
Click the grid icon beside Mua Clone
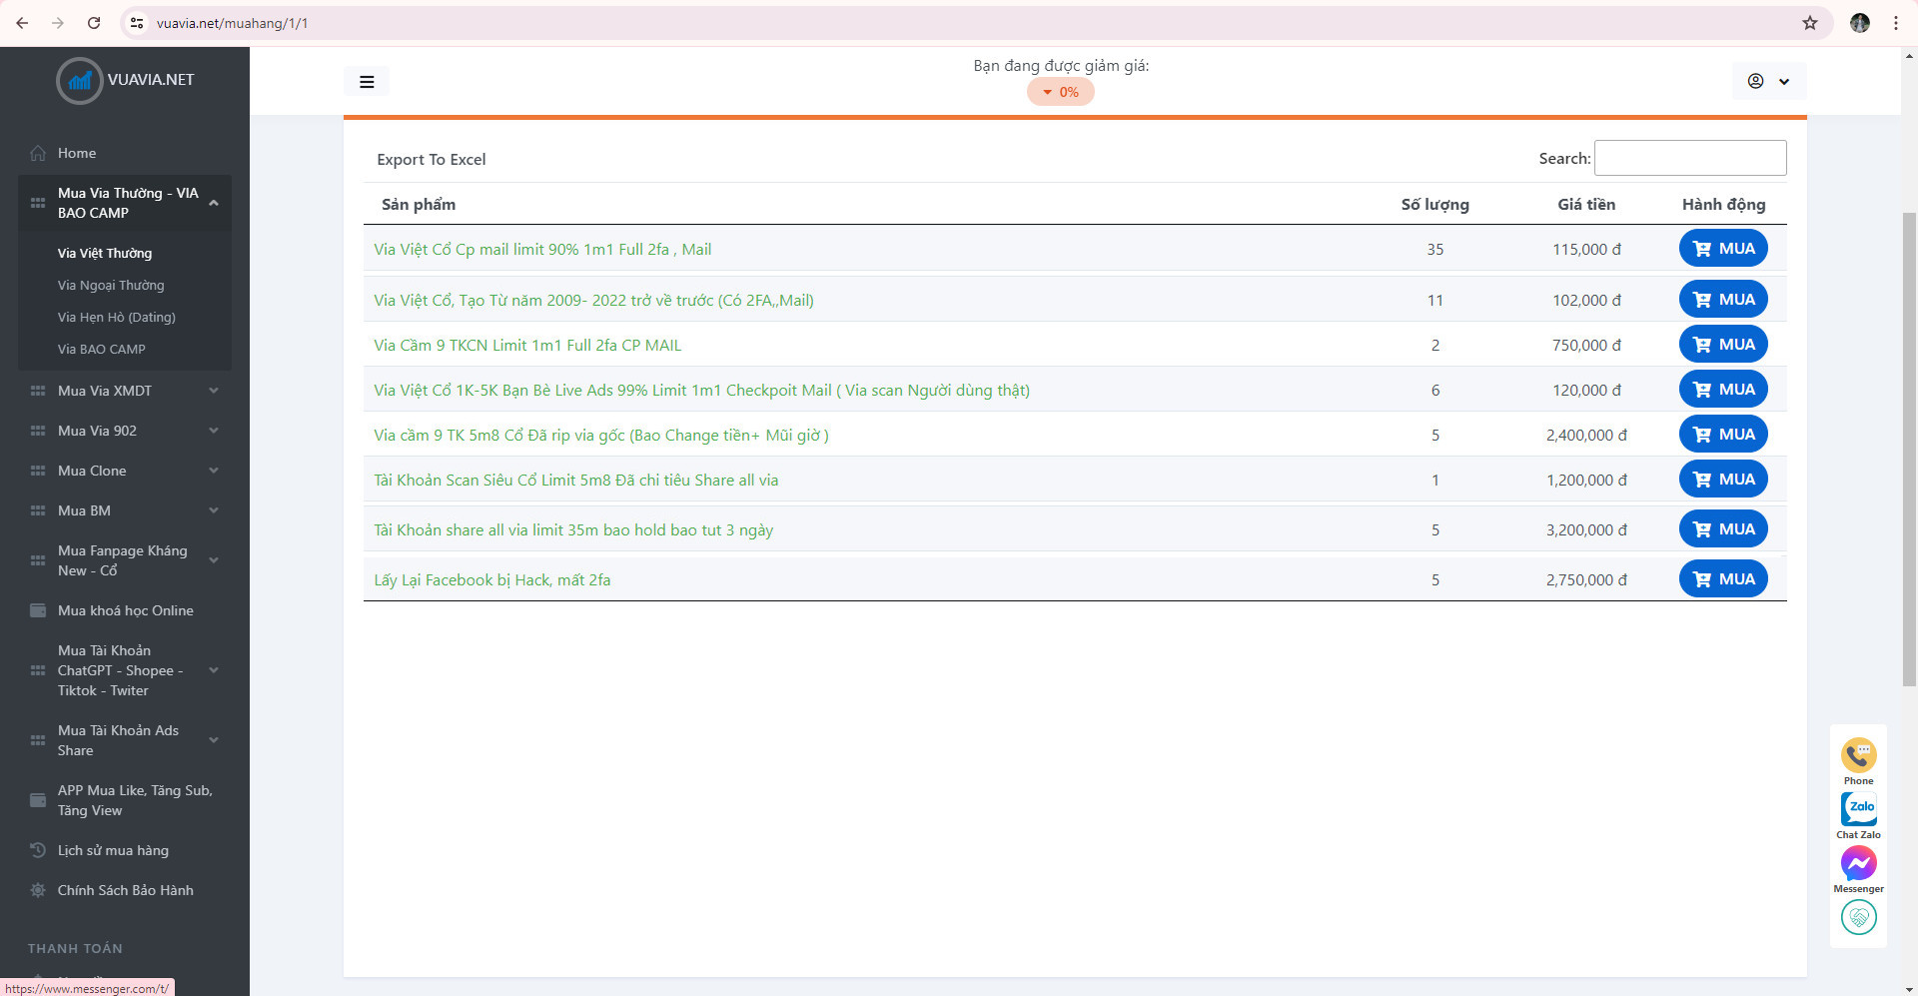tap(38, 471)
